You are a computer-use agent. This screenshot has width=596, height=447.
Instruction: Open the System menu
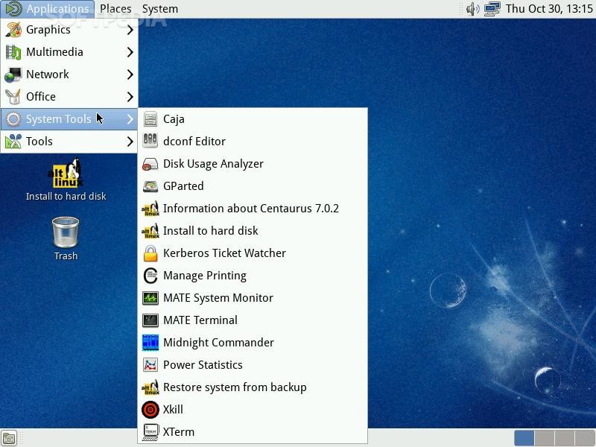pos(160,9)
